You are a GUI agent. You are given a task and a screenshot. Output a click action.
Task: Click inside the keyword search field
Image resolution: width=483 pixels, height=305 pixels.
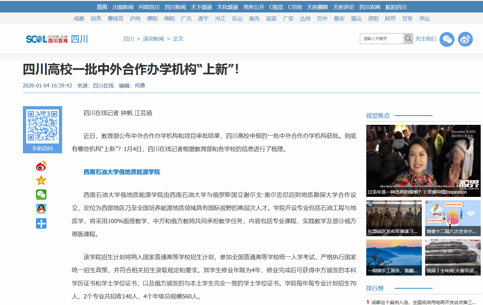[x=382, y=39]
